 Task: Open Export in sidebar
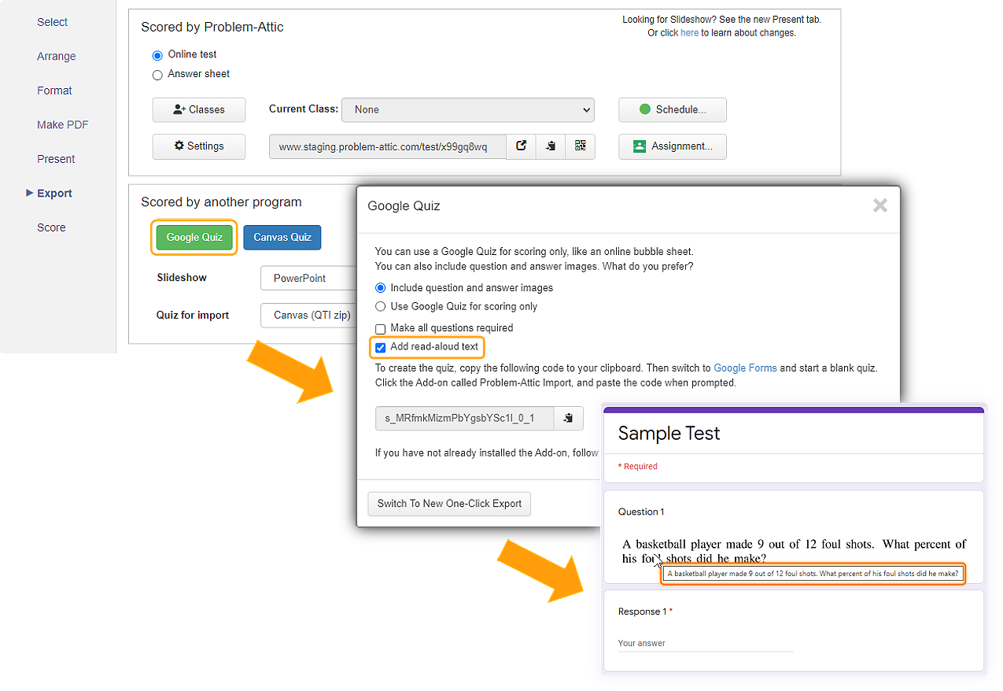(x=54, y=194)
